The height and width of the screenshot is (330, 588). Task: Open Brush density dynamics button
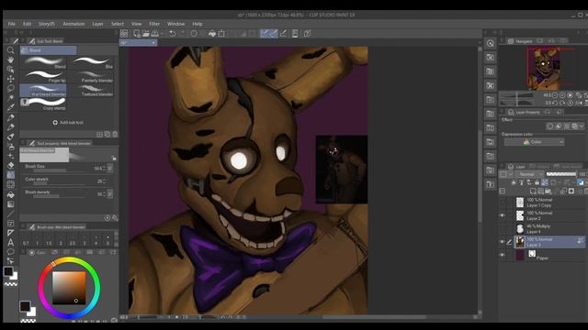pos(110,193)
